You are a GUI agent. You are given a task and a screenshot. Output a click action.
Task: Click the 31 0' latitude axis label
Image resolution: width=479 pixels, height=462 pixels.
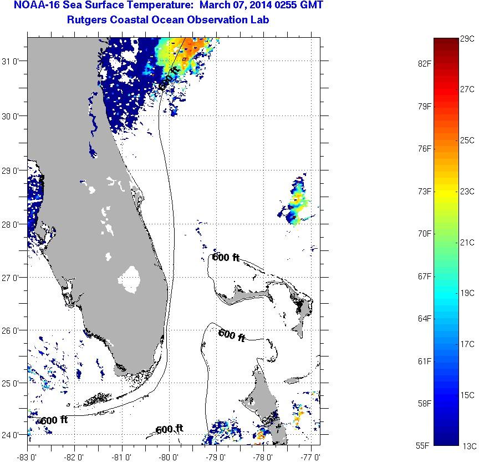[x=12, y=62]
